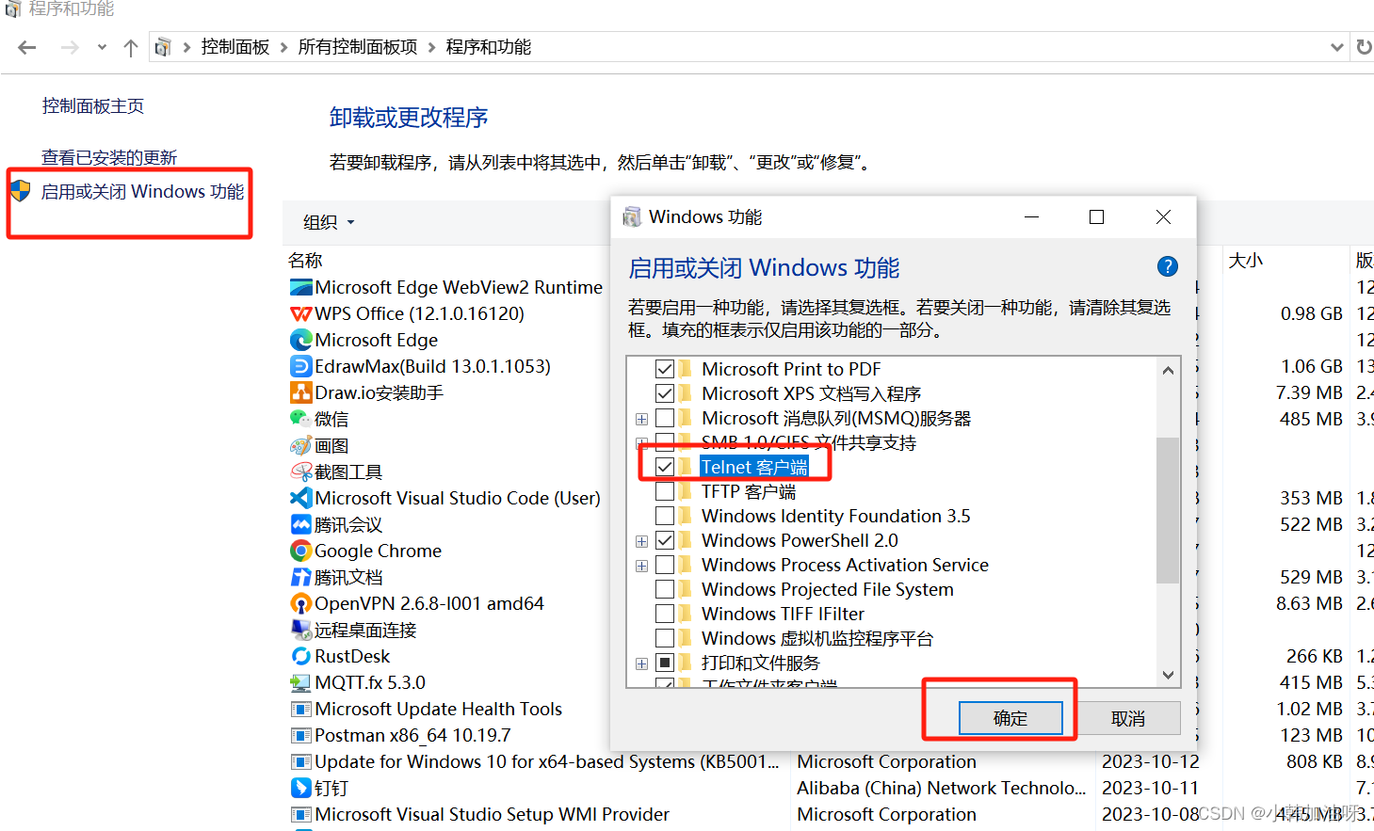Open recent locations dropdown arrow

tap(102, 47)
